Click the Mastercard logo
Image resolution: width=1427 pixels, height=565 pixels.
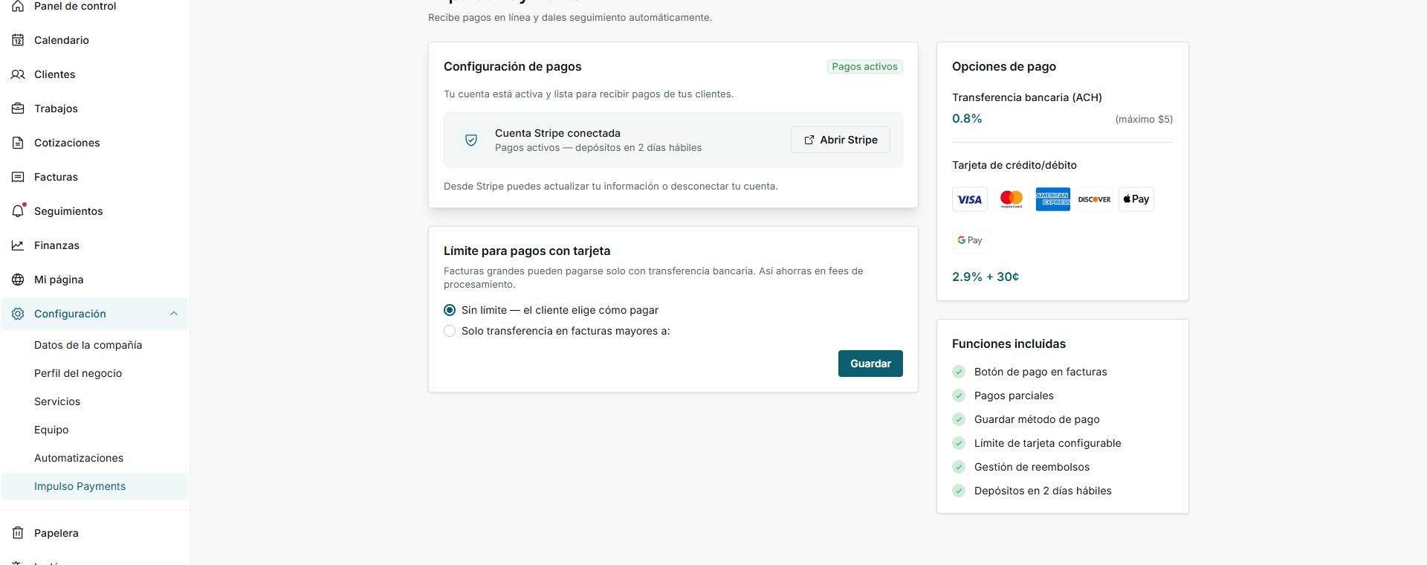[x=1012, y=199]
